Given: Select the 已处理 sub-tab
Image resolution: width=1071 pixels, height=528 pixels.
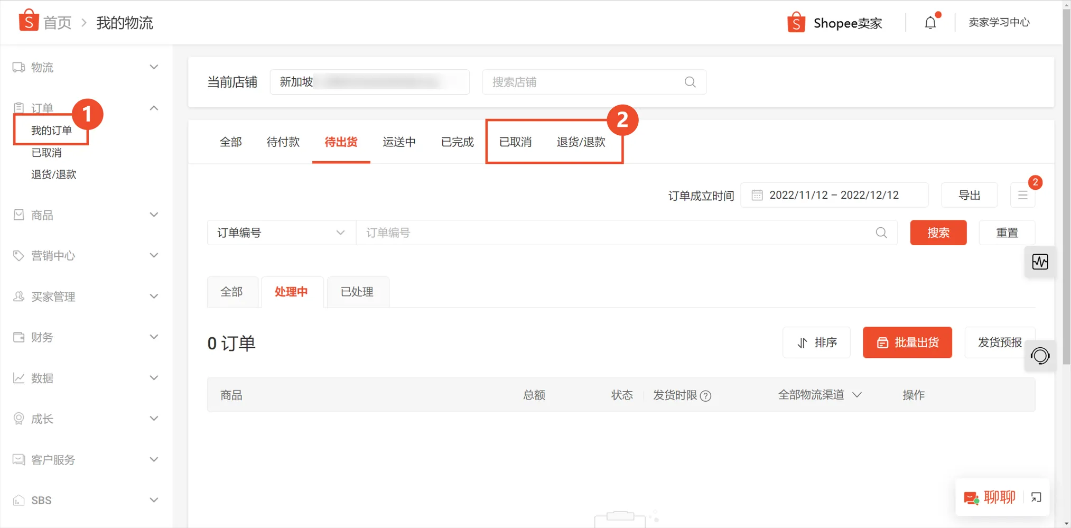Looking at the screenshot, I should (357, 292).
